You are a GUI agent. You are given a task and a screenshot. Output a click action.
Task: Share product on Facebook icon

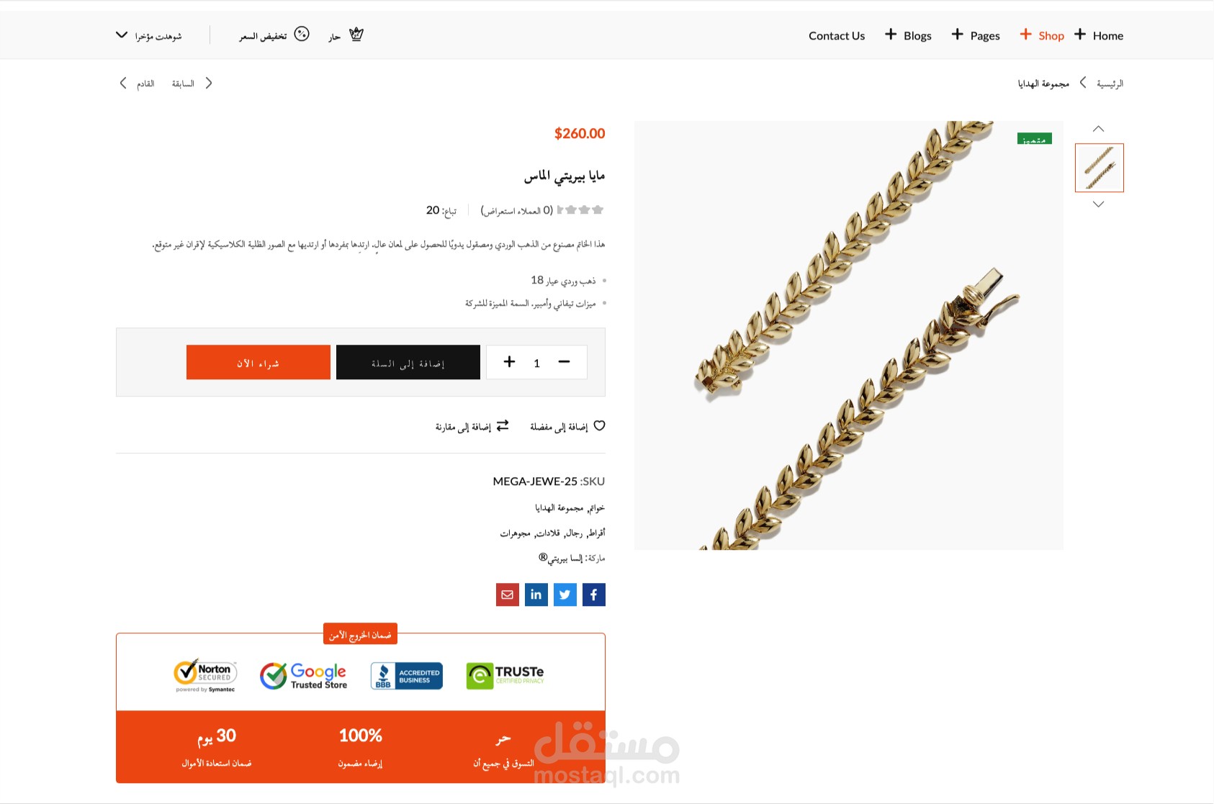[x=593, y=595]
